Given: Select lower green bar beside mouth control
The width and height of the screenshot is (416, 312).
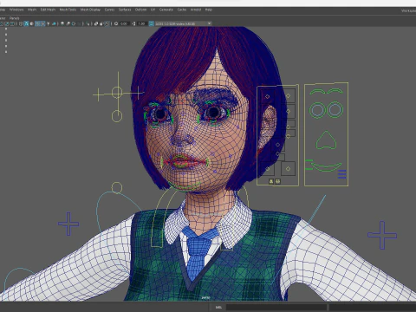Looking at the screenshot, I should click(309, 169).
